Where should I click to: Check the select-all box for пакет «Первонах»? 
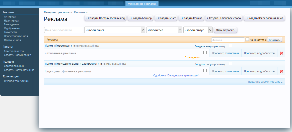(x=231, y=46)
